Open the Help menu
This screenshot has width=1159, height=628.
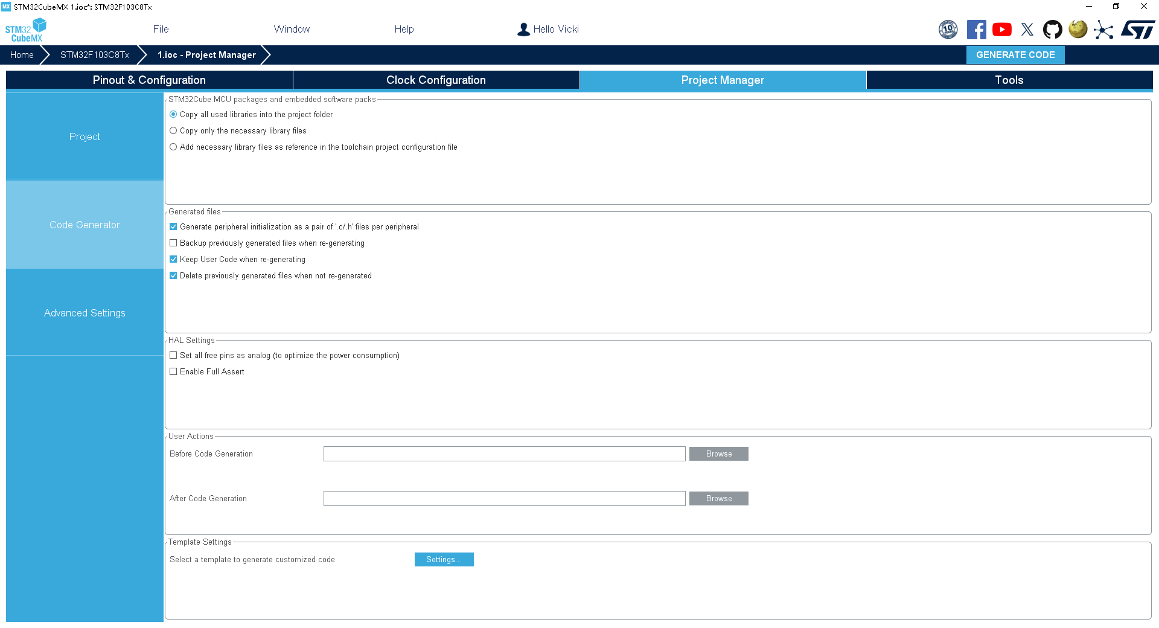(x=404, y=29)
